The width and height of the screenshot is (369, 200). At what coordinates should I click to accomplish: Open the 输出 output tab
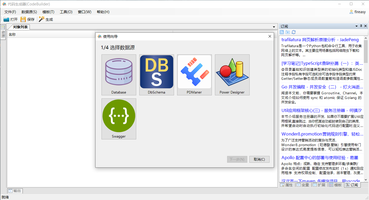point(15,191)
